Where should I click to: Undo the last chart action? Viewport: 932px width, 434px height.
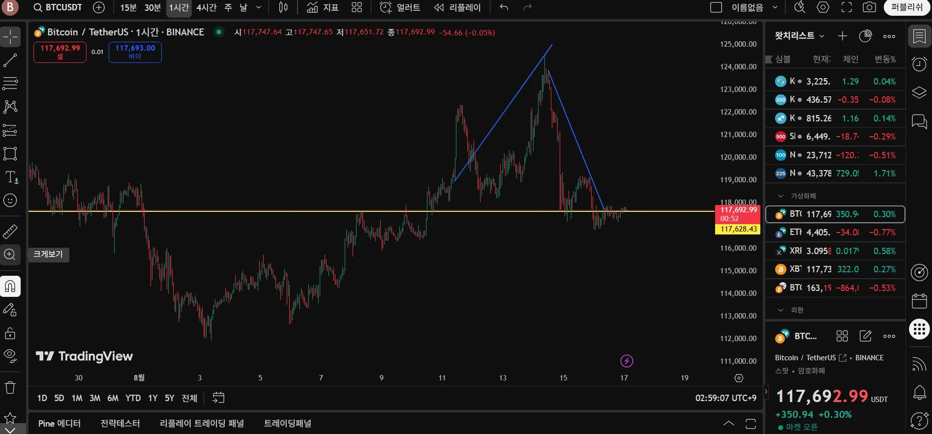tap(504, 7)
